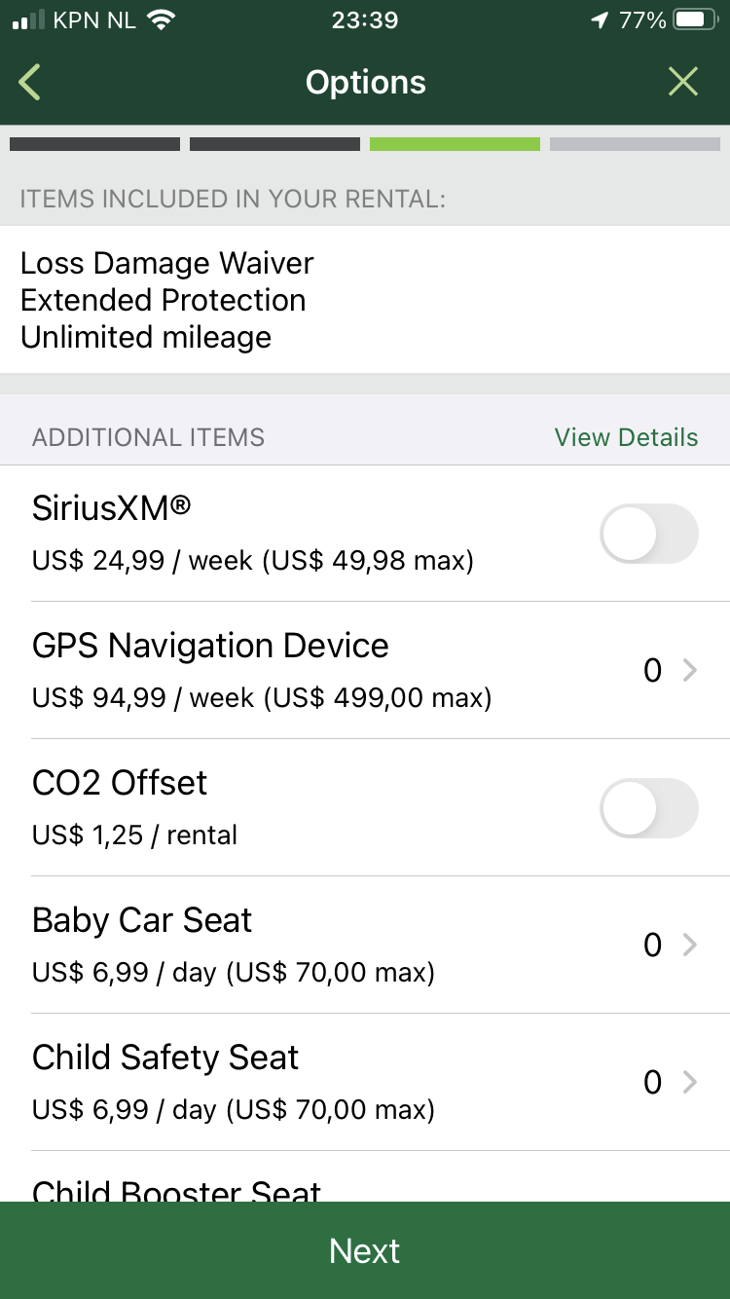The image size is (730, 1299).
Task: Tap the last grey progress step
Action: click(x=635, y=144)
